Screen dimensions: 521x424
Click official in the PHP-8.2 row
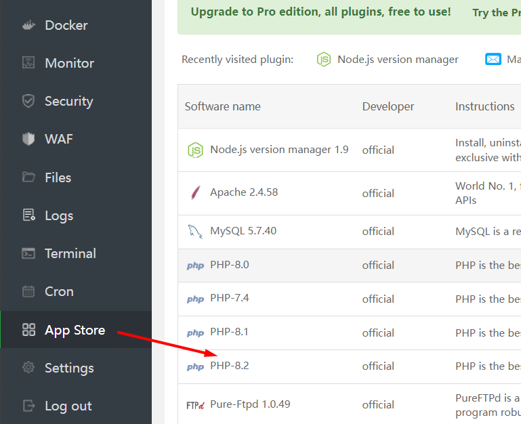(x=378, y=366)
